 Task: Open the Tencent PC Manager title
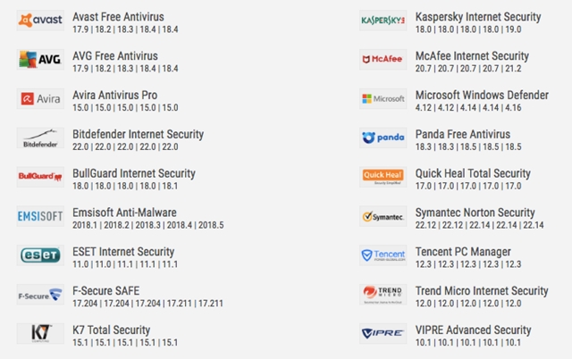click(463, 252)
